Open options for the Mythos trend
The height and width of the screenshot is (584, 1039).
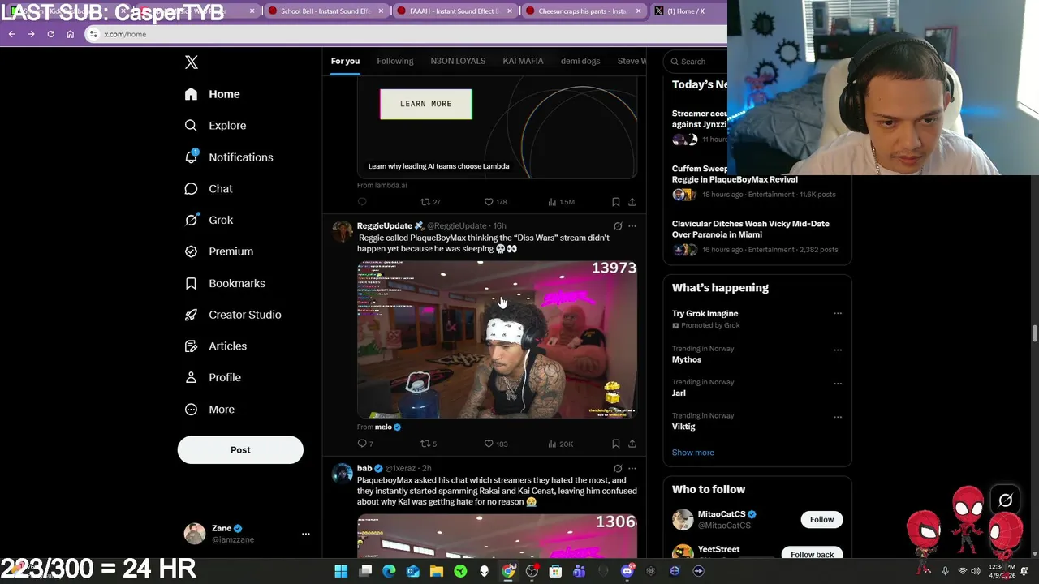tap(838, 350)
